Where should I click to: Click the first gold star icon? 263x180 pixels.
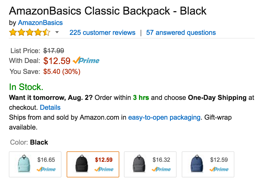(x=12, y=32)
